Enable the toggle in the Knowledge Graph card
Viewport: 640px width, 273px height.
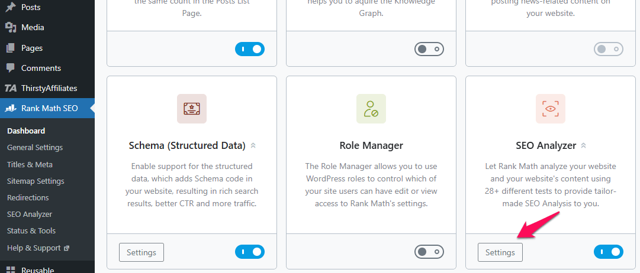pyautogui.click(x=429, y=49)
